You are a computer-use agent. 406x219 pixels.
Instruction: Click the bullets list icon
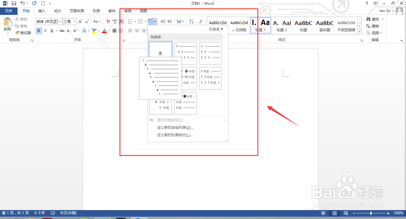pos(130,22)
